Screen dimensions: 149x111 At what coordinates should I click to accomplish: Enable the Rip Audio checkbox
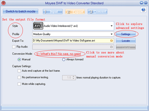tap(14, 47)
